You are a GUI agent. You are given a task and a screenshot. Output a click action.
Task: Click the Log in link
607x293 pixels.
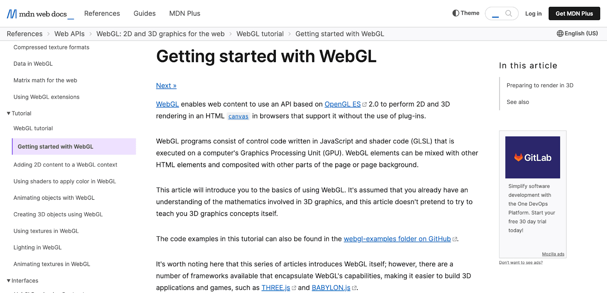click(533, 14)
